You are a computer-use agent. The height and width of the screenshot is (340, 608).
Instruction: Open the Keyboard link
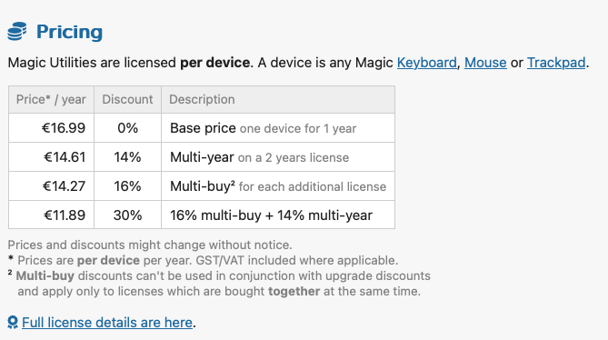pos(426,63)
